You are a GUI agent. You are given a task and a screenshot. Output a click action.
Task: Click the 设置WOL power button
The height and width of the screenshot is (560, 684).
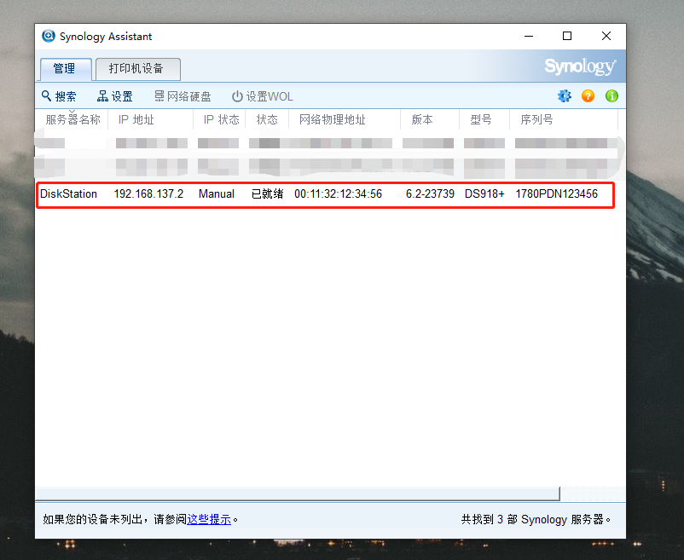[x=262, y=96]
